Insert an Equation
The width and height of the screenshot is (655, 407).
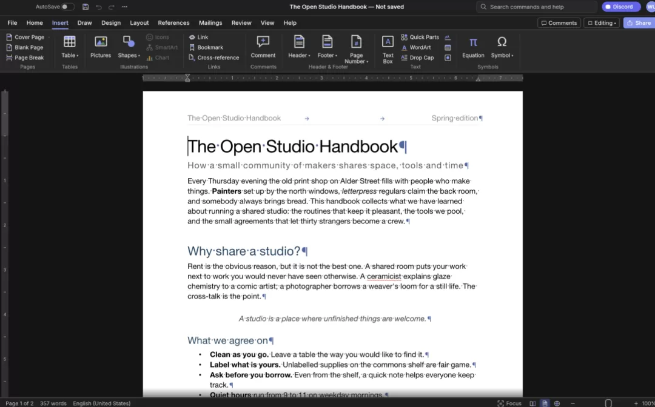point(473,47)
